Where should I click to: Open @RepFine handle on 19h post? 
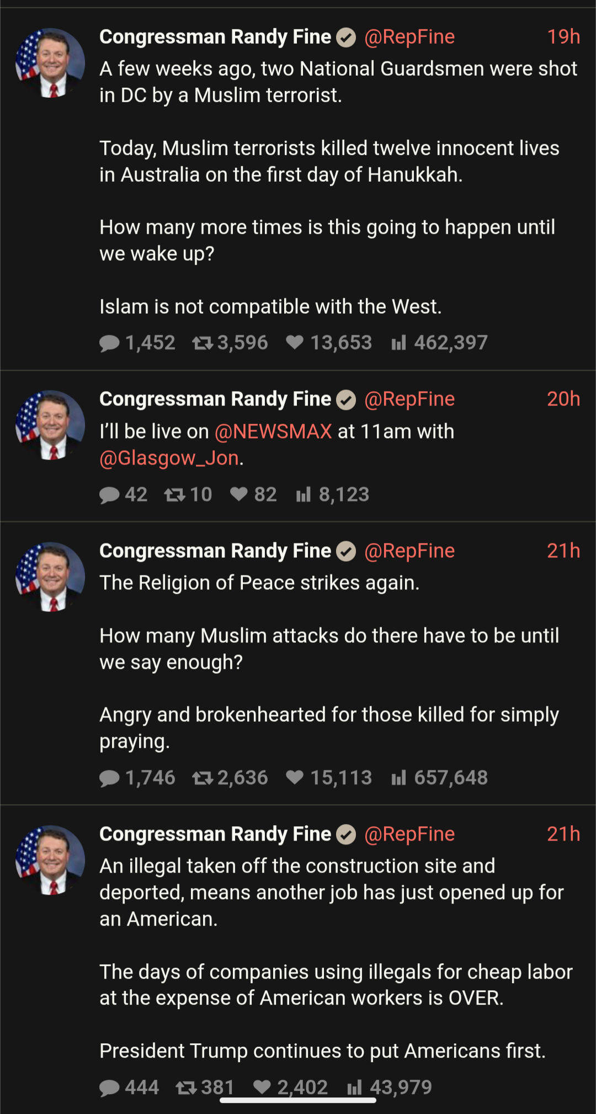(409, 37)
